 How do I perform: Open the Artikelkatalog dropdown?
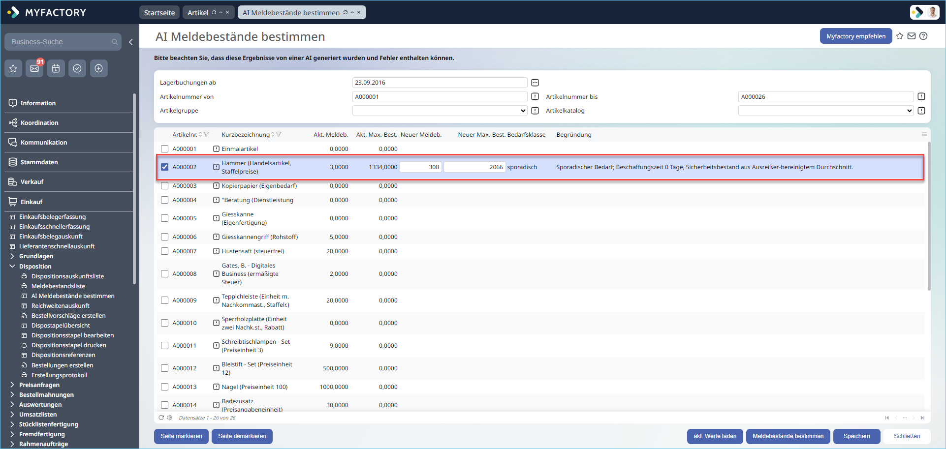tap(826, 111)
